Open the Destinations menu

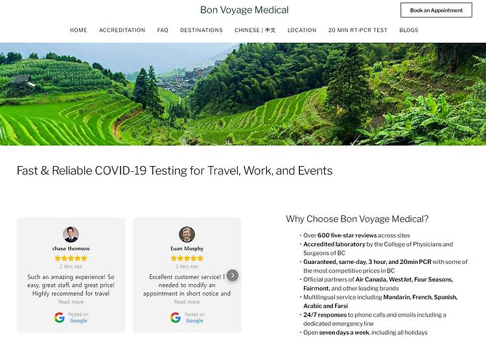pyautogui.click(x=202, y=30)
